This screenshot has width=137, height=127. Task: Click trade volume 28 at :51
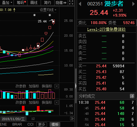click(122, 119)
